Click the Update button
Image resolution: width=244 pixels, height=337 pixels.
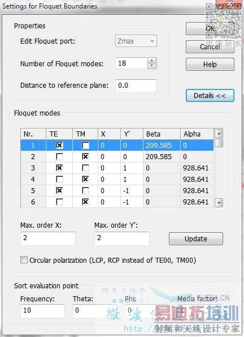point(196,239)
